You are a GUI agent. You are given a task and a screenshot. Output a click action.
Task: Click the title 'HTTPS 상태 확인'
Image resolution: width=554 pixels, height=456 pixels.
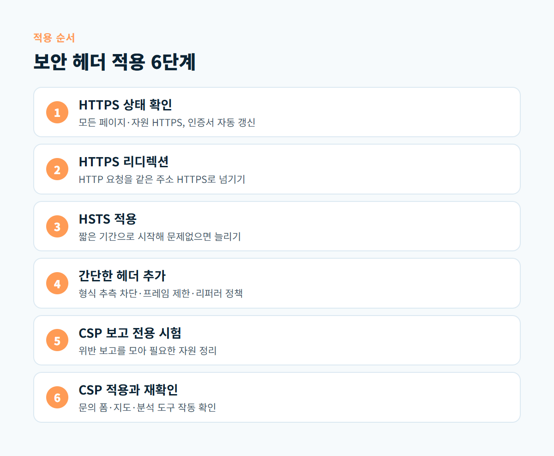coord(126,105)
